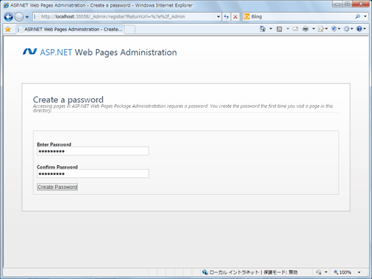Click the Create Password button

coord(57,187)
